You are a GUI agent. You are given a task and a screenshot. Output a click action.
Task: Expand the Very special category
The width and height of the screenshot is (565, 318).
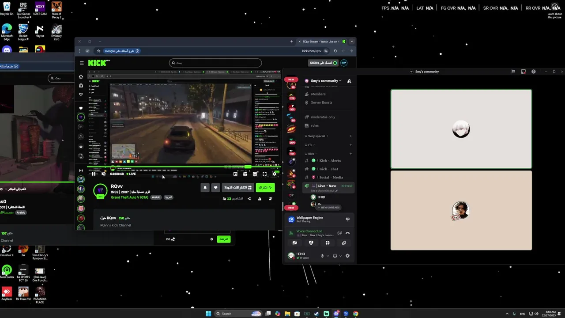coord(316,136)
